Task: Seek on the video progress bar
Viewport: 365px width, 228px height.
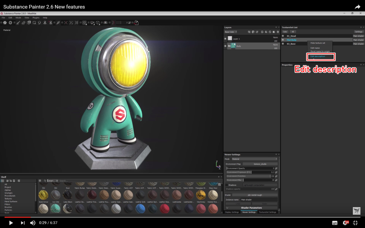Action: (182, 217)
